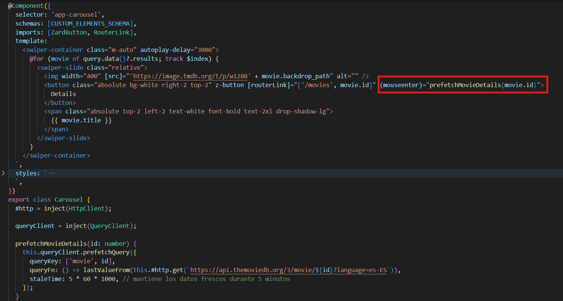Click the folded ellipsis after styles backtick
This screenshot has height=301, width=563.
coord(51,173)
